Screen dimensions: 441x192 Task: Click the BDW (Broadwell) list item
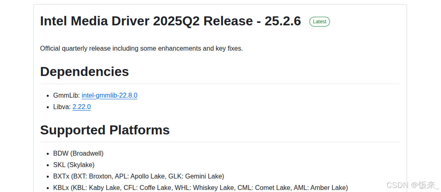click(x=78, y=154)
